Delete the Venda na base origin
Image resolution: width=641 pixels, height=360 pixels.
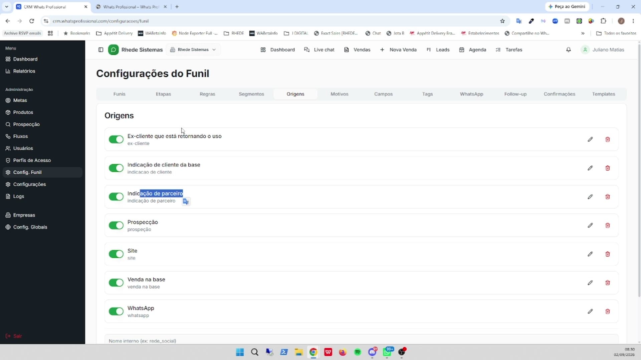point(608,283)
